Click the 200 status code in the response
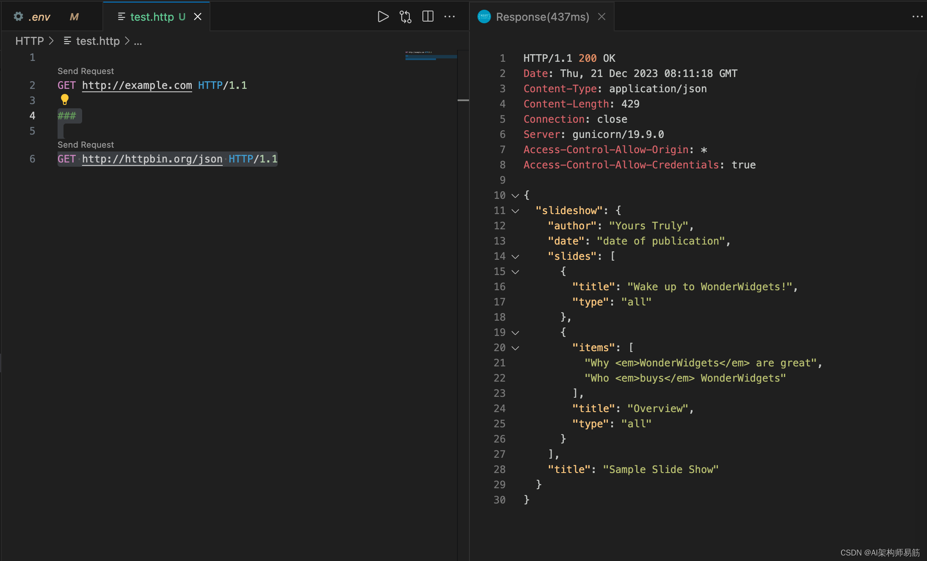Screen dimensions: 927x561 click(x=588, y=58)
